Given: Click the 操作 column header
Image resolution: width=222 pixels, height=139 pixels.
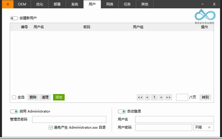Looking at the screenshot, I should click(204, 27).
